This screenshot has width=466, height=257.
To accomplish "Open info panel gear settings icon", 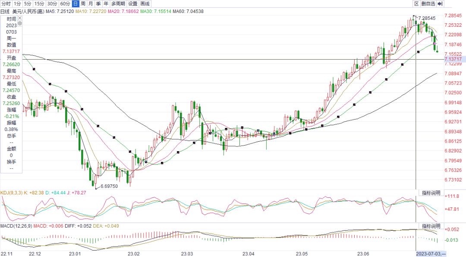I will click(19, 23).
